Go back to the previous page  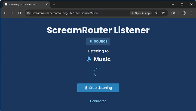5,13
